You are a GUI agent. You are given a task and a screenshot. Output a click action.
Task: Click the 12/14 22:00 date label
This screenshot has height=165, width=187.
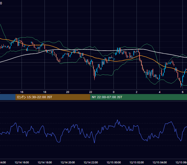coord(91,162)
